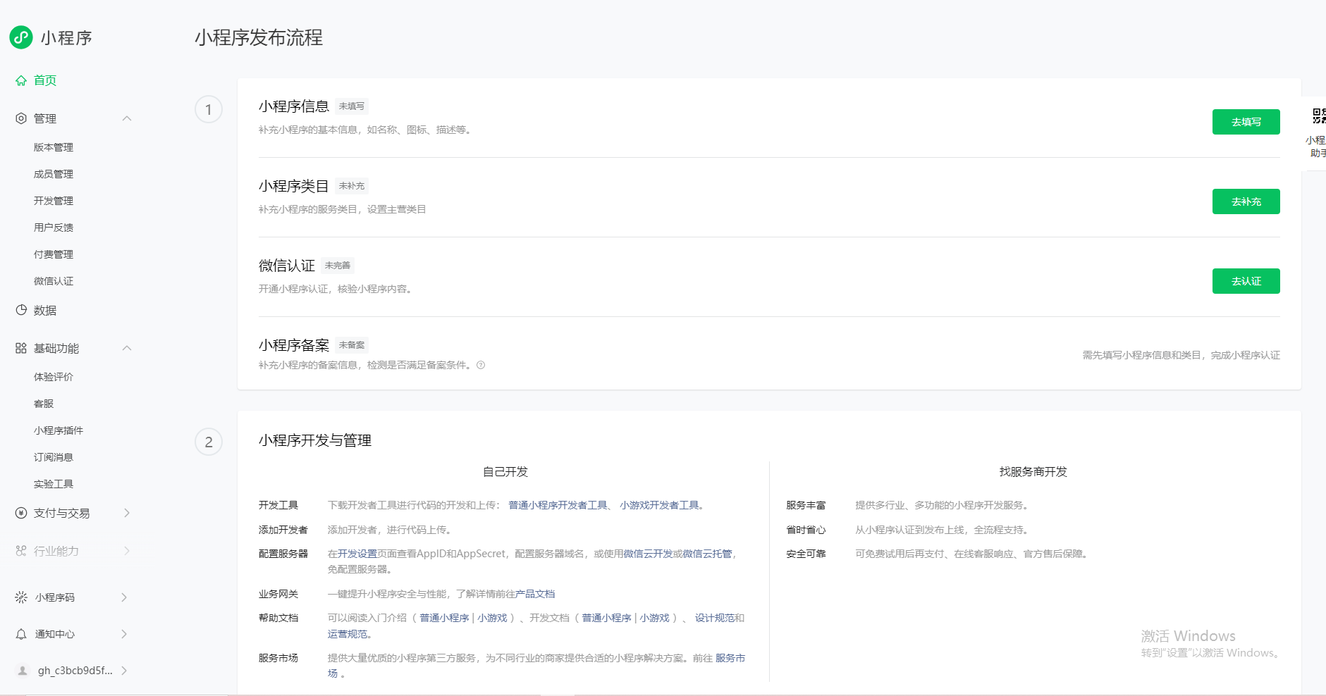Click the green 小程序 logo icon

pos(21,37)
